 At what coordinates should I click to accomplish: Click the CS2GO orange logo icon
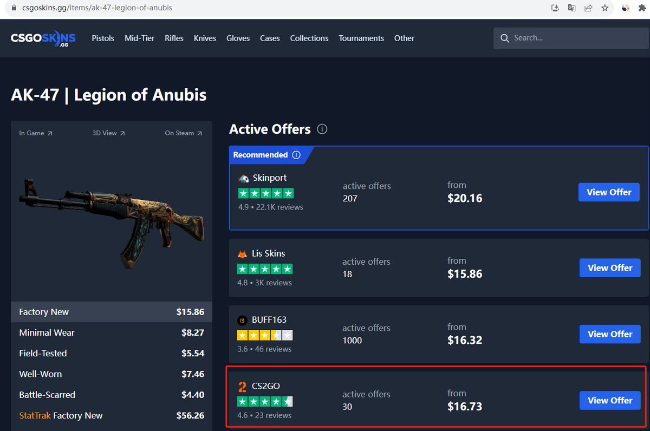tap(243, 387)
